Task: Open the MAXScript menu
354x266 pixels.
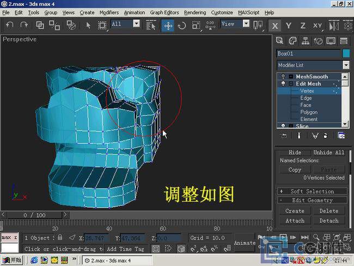Action: pos(248,13)
